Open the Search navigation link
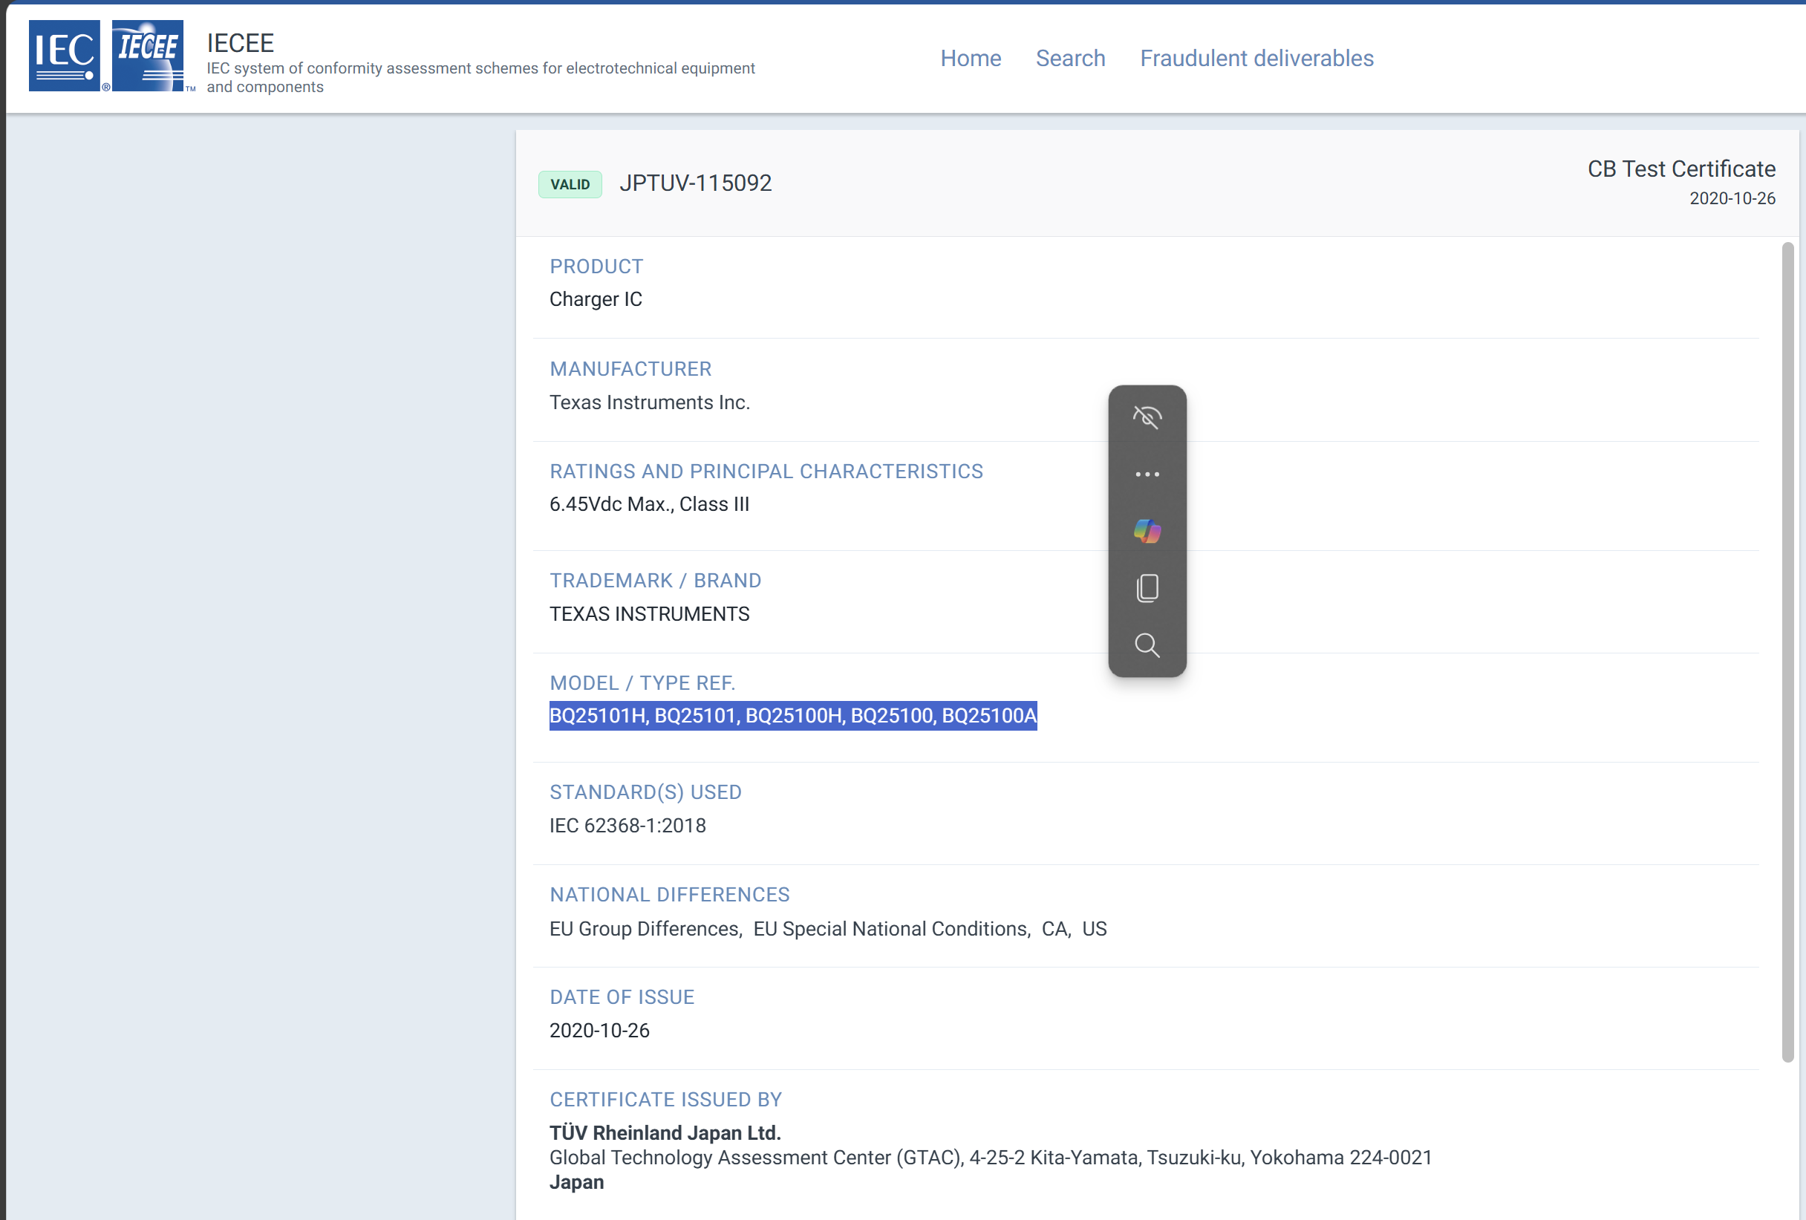The width and height of the screenshot is (1806, 1220). tap(1070, 58)
